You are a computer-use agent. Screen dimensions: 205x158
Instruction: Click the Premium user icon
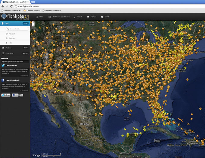(3, 53)
